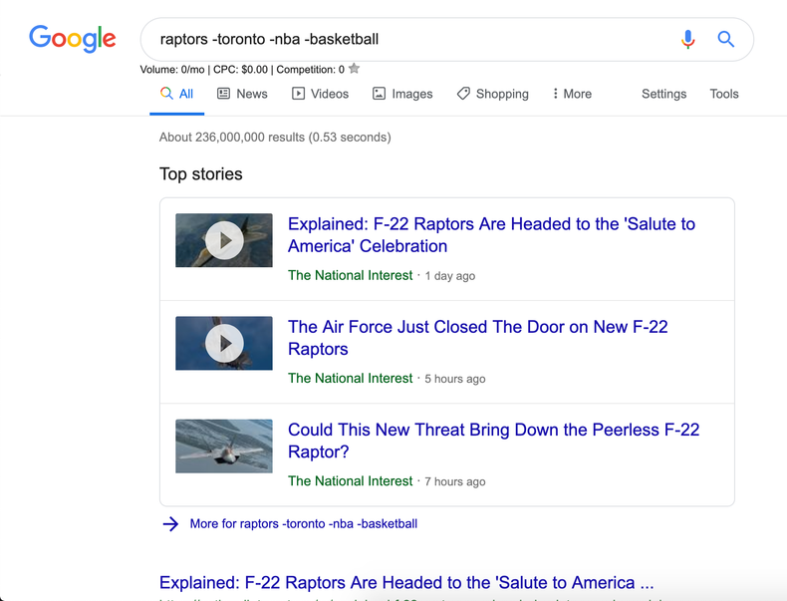Open the Settings menu

(x=663, y=94)
